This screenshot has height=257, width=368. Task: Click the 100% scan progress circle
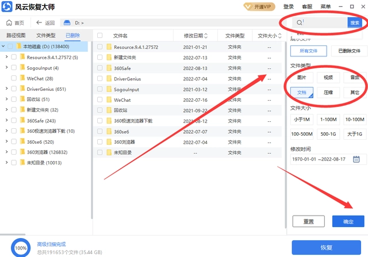point(21,248)
